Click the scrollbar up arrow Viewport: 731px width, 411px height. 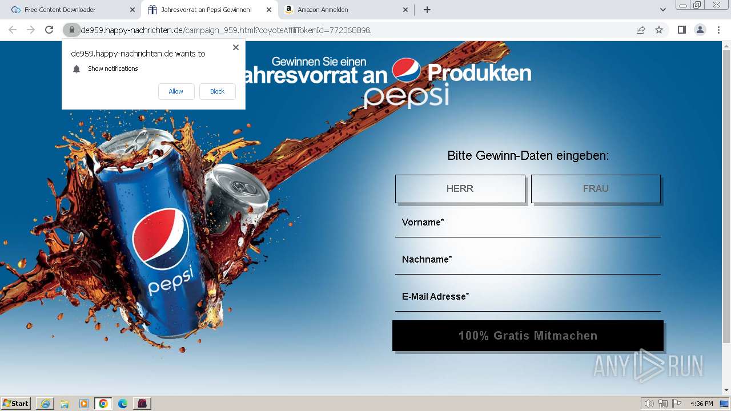click(726, 45)
